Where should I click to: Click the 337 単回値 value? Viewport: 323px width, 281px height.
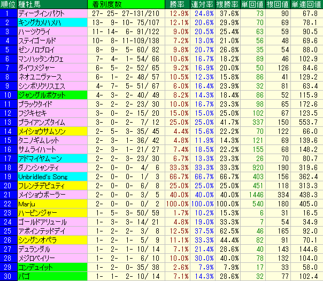[258, 122]
